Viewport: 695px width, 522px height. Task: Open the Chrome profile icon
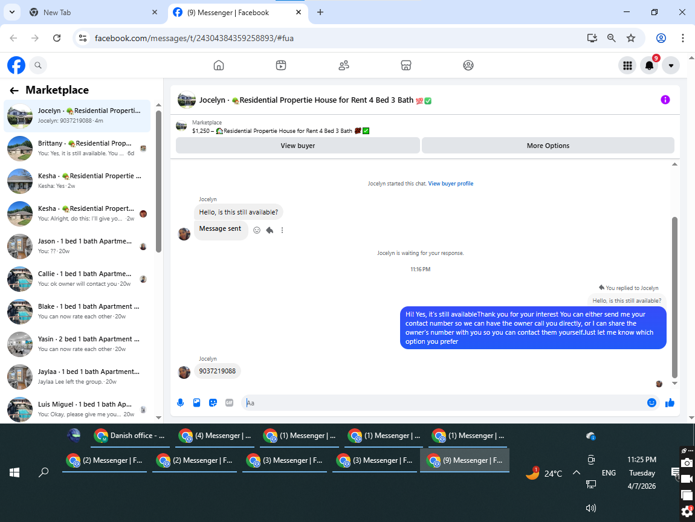tap(661, 38)
